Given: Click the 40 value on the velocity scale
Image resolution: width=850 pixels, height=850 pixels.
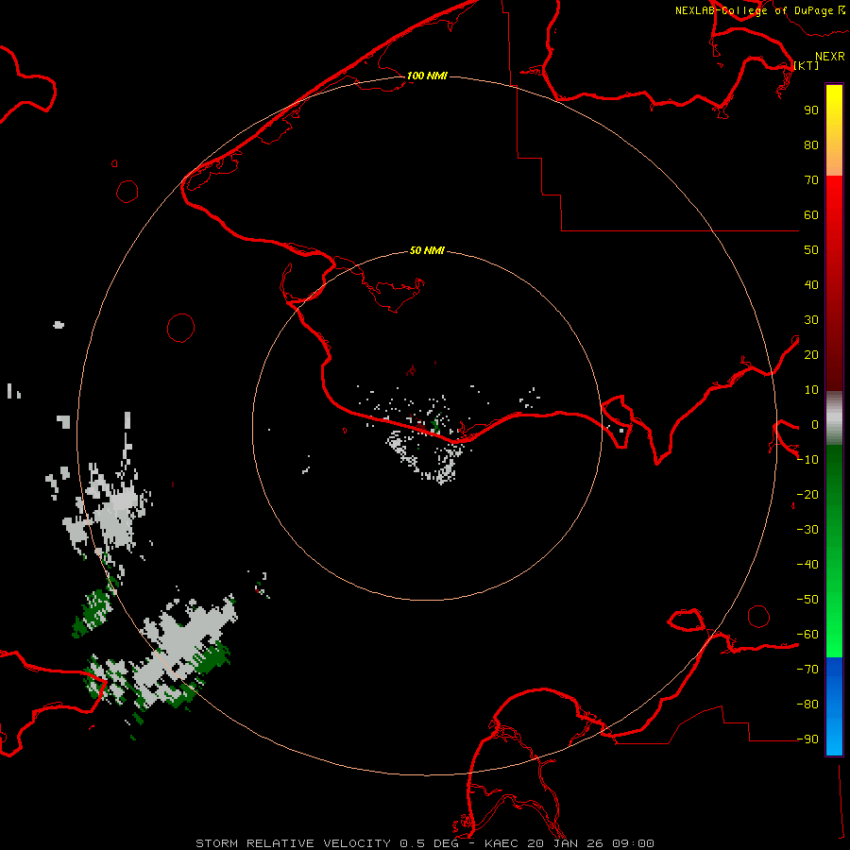Looking at the screenshot, I should click(811, 285).
